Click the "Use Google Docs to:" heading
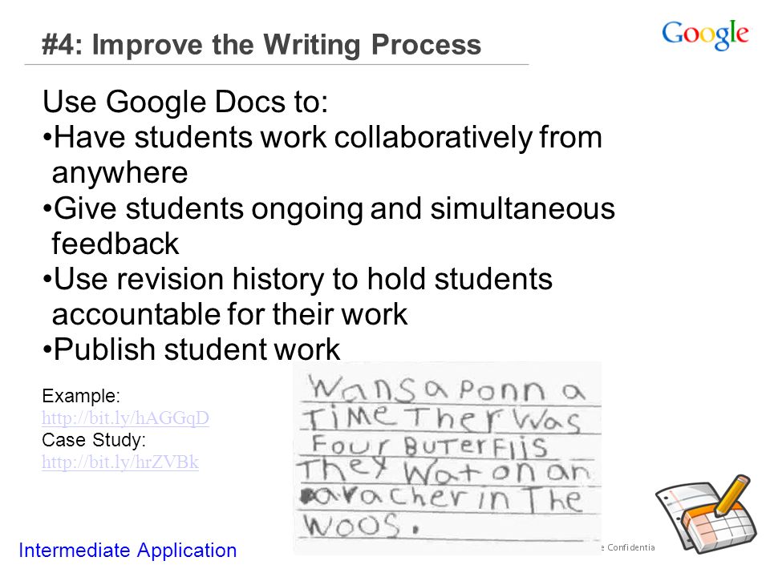Image resolution: width=770 pixels, height=577 pixels. coord(185,102)
